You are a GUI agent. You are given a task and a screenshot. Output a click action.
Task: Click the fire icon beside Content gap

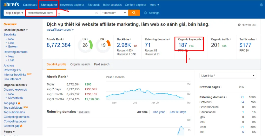tap(21, 126)
